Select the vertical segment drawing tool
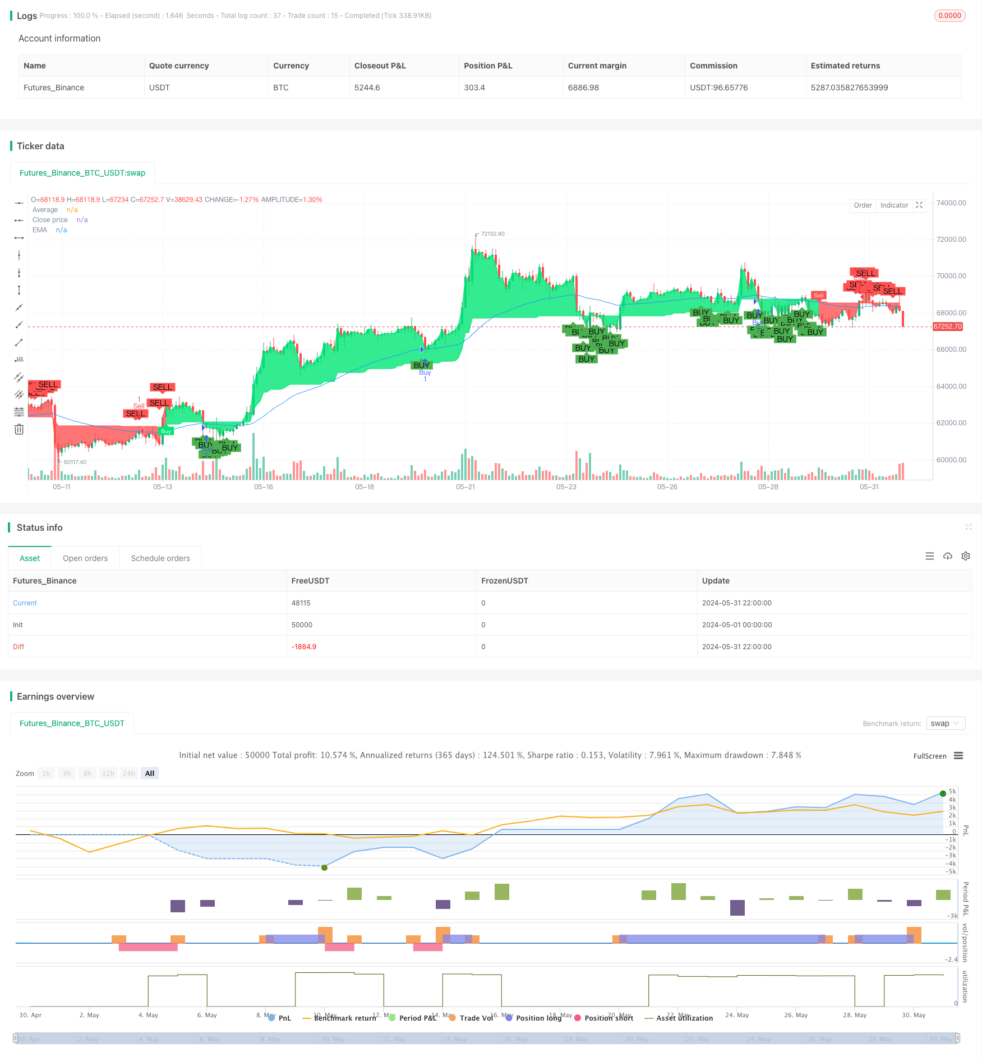 pyautogui.click(x=19, y=290)
